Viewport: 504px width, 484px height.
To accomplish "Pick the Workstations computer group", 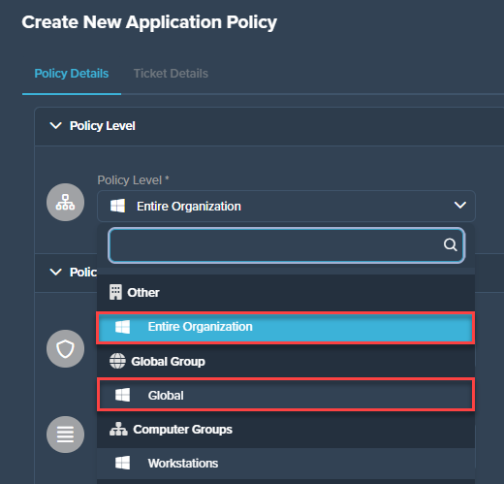I will pyautogui.click(x=286, y=464).
